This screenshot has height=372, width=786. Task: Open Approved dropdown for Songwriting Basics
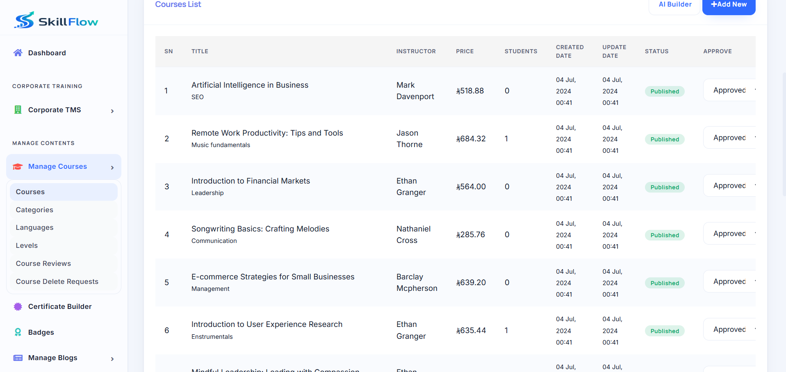pyautogui.click(x=729, y=234)
